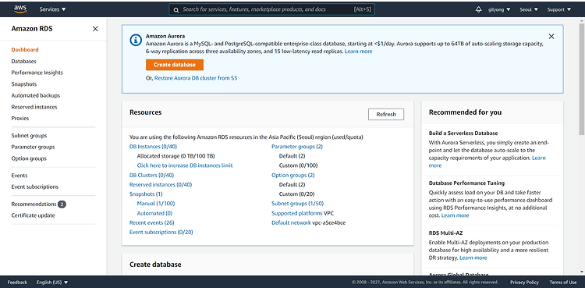The height and width of the screenshot is (288, 585).
Task: Open Event subscriptions (0/20) link
Action: (x=161, y=232)
